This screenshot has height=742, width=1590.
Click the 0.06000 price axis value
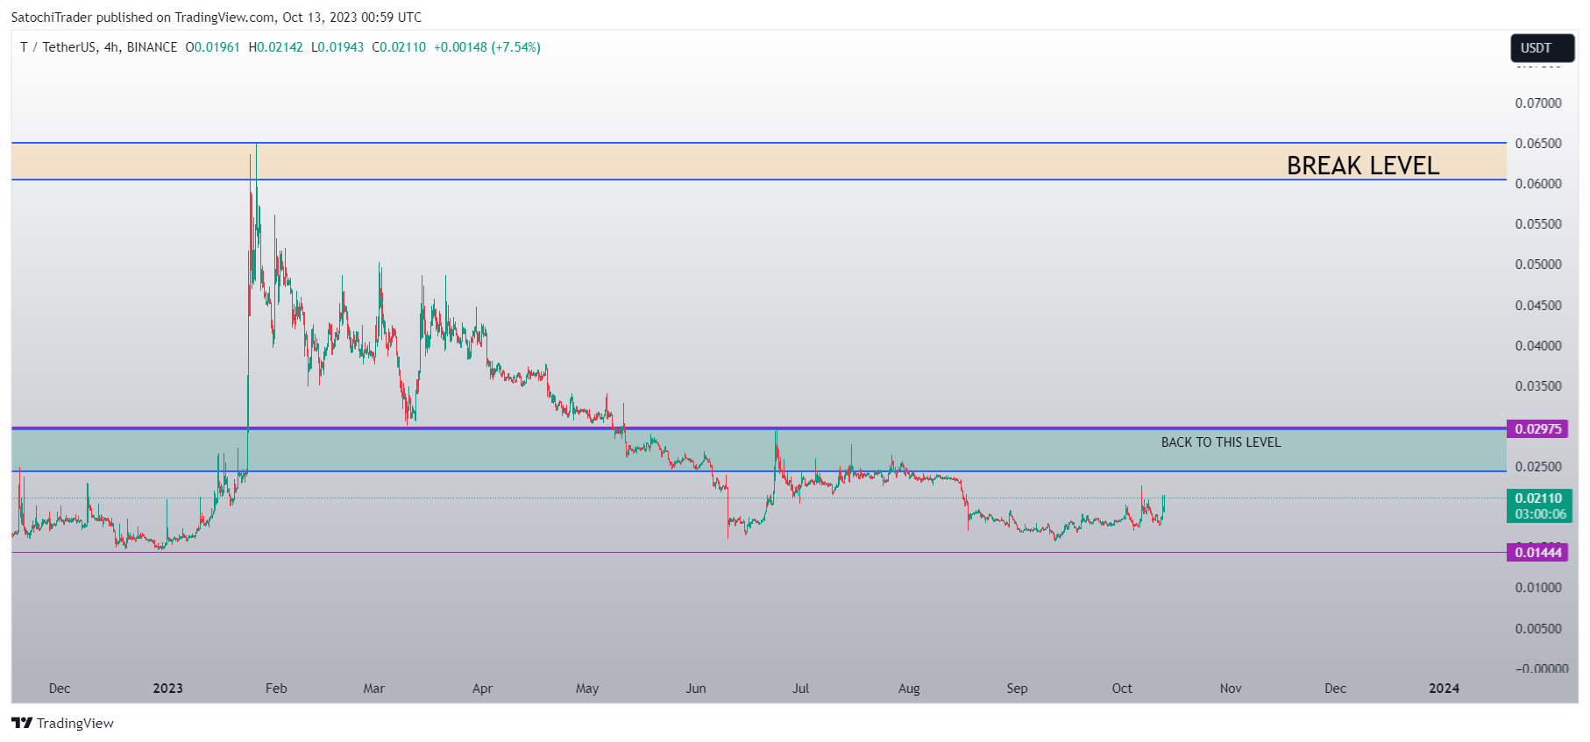1538,184
